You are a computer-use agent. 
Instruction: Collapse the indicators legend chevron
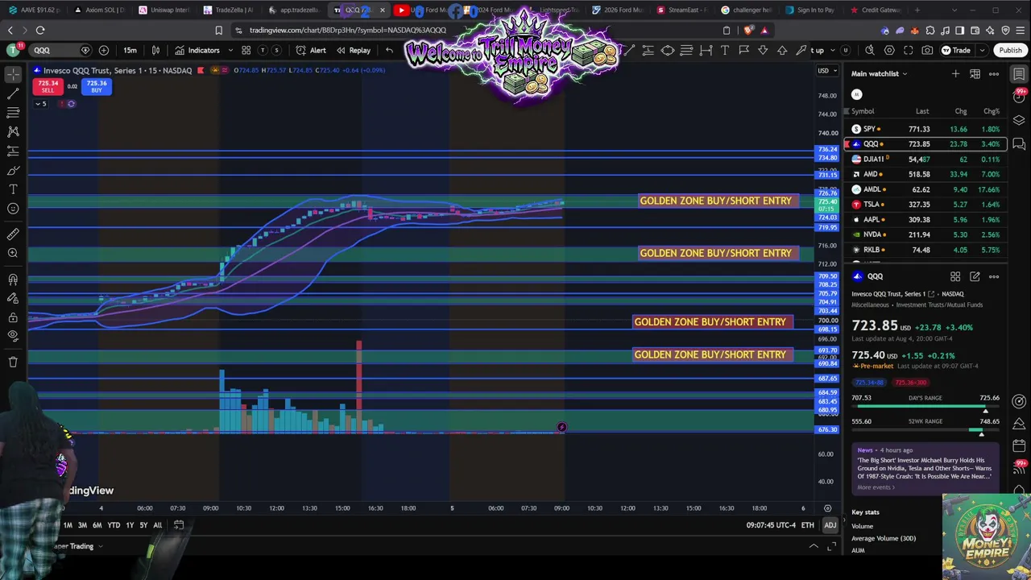point(41,104)
